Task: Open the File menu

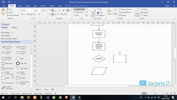Action: [x=4, y=6]
